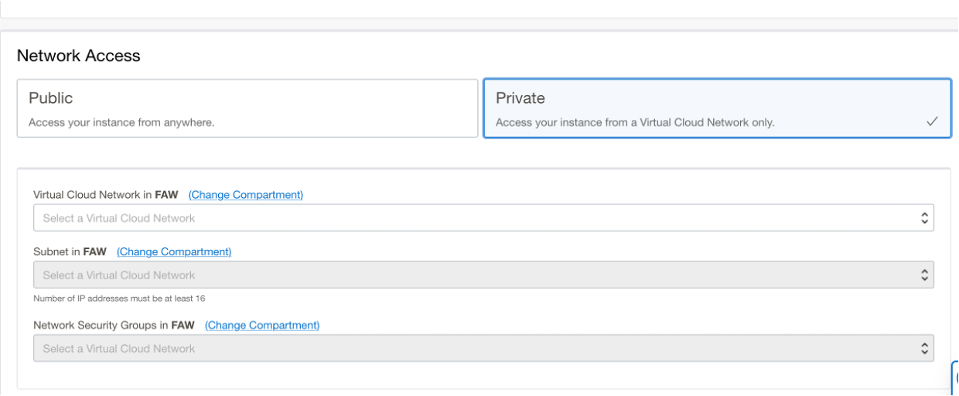Screen dimensions: 959x396
Task: Change Compartment for Virtual Cloud Network
Action: coord(246,195)
